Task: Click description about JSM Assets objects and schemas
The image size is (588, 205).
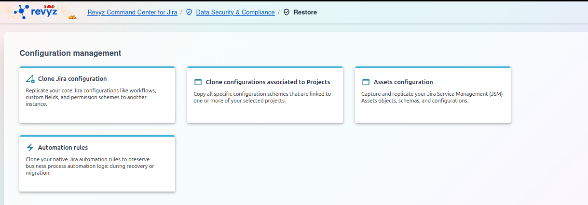Action: click(x=432, y=97)
